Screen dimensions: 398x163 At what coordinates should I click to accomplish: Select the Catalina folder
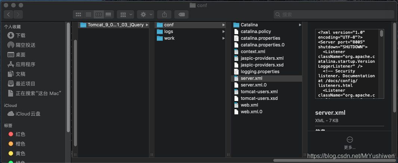pos(267,25)
